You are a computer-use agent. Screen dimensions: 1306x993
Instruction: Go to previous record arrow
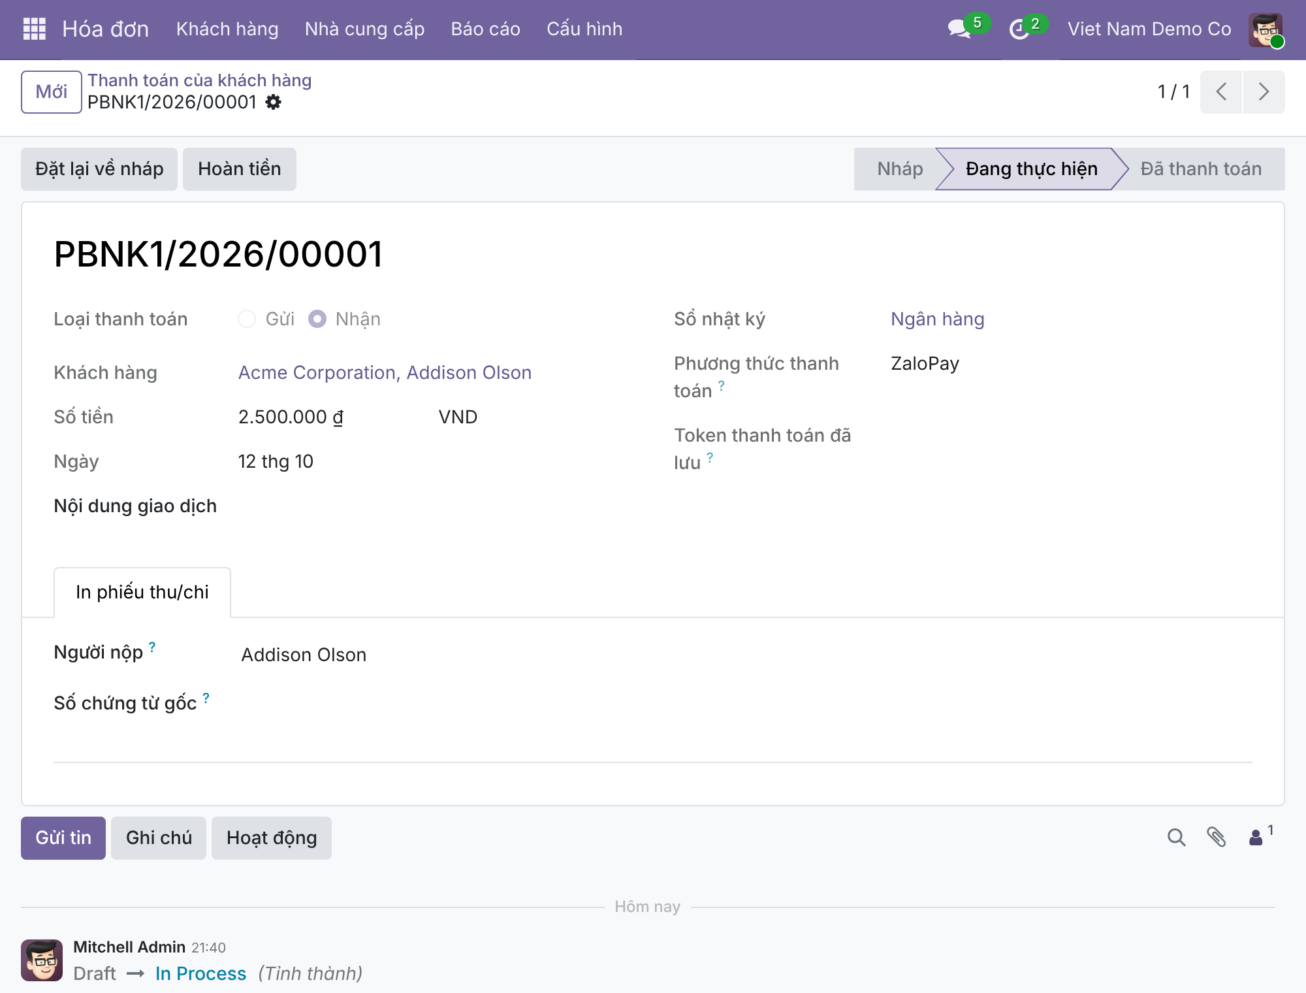(x=1221, y=91)
